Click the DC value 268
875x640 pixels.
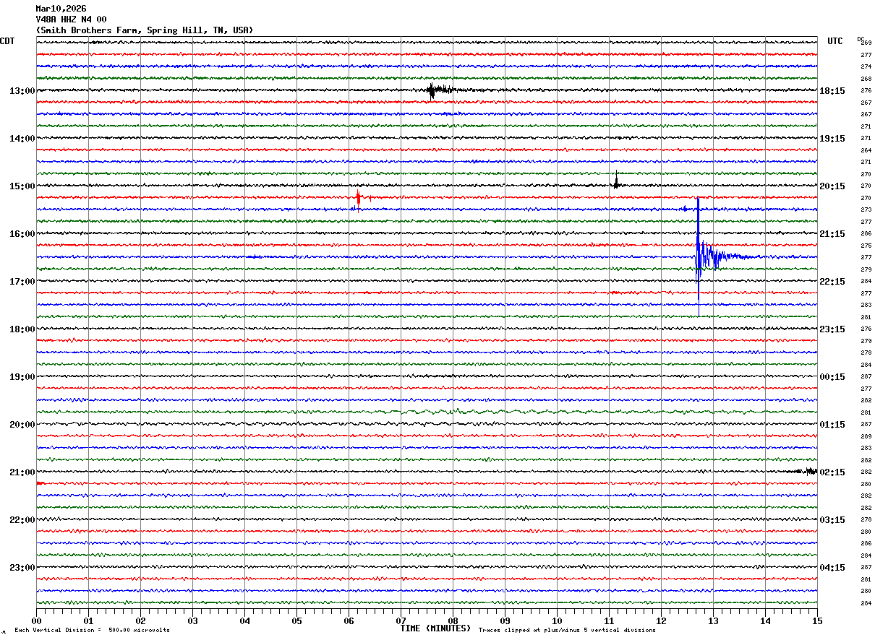866,79
